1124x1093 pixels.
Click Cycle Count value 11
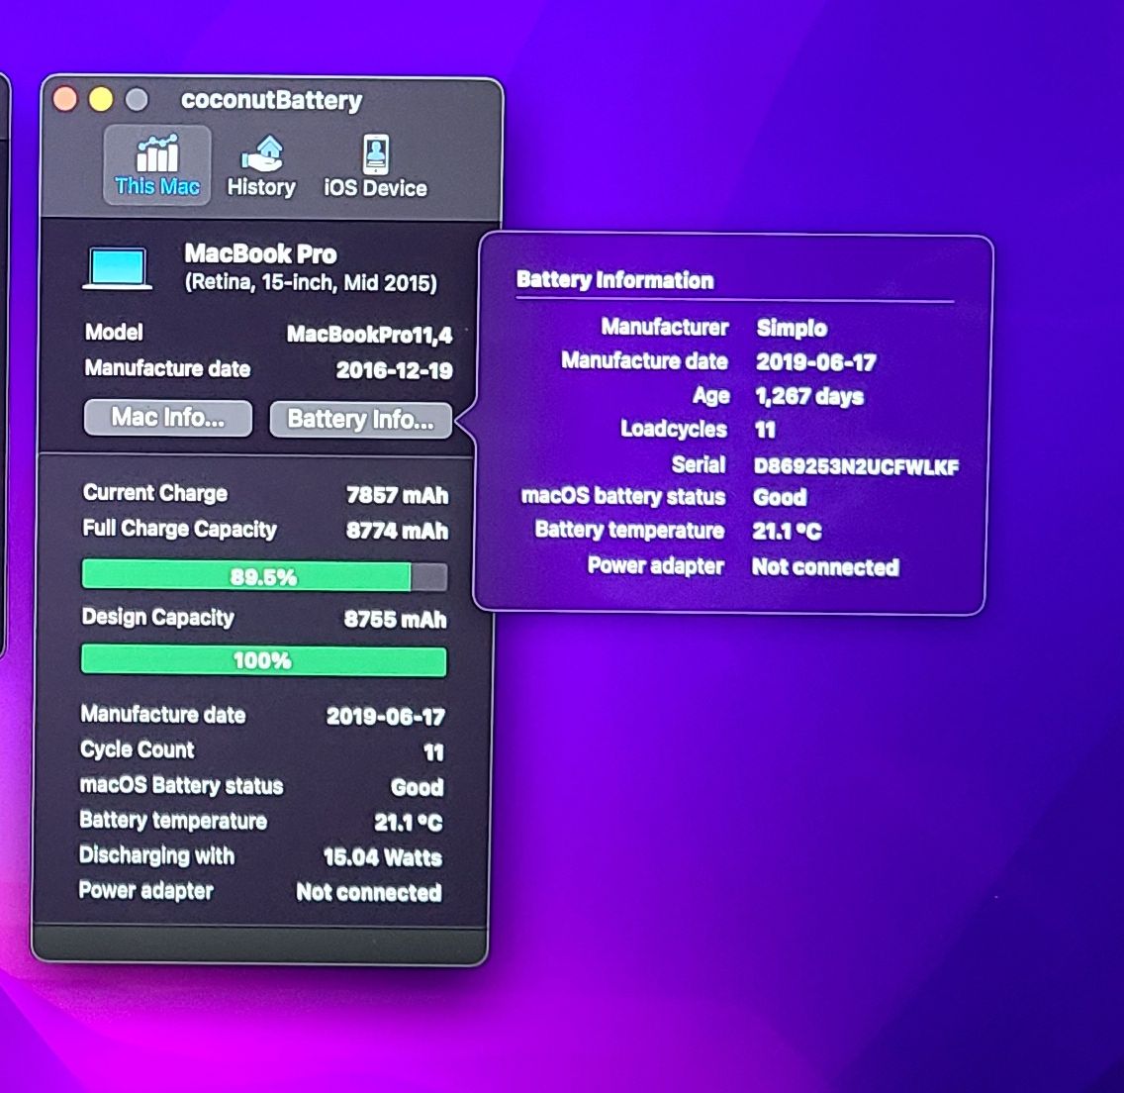pos(433,751)
